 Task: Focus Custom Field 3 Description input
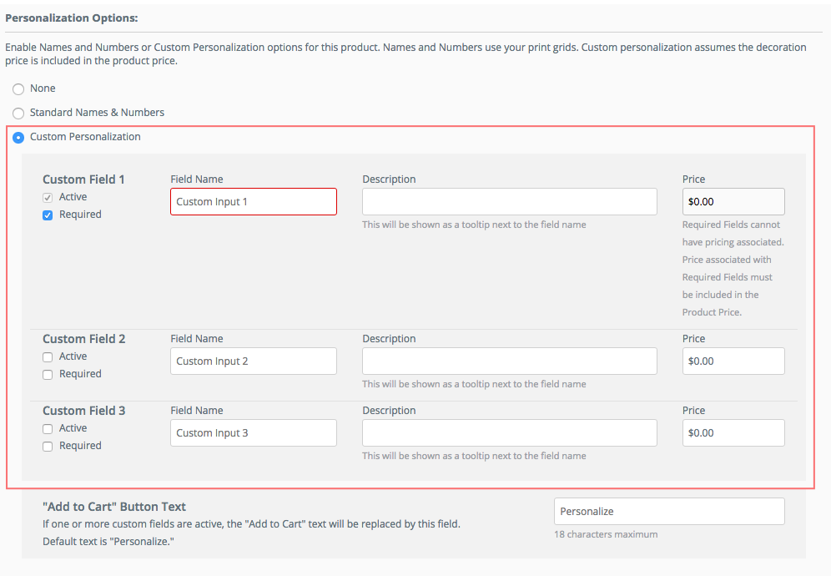(x=510, y=432)
